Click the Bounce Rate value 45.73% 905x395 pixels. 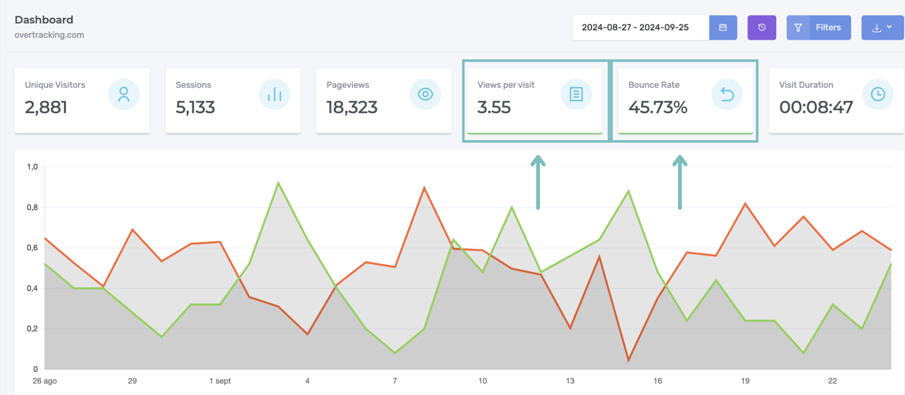pos(658,107)
